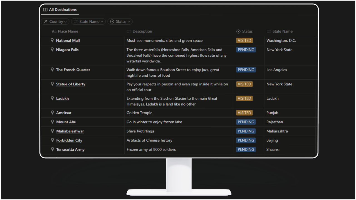Click the Shaanxi state cell
Viewport: 356px width, 200px height.
point(290,149)
